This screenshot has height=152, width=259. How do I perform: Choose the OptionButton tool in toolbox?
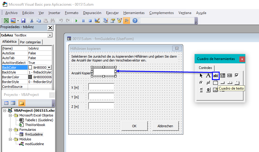click(x=201, y=83)
